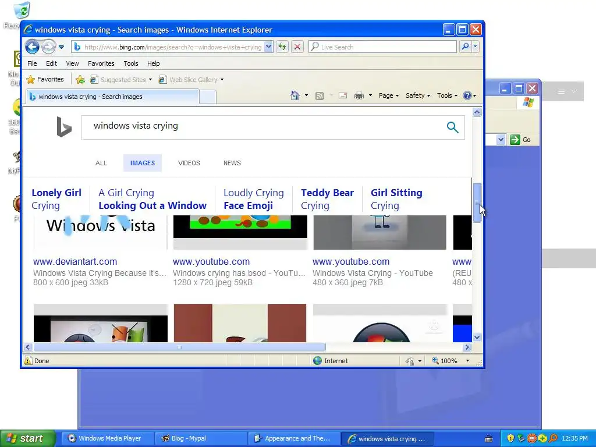Open the Tools menu in menu bar
The width and height of the screenshot is (596, 447).
point(131,63)
